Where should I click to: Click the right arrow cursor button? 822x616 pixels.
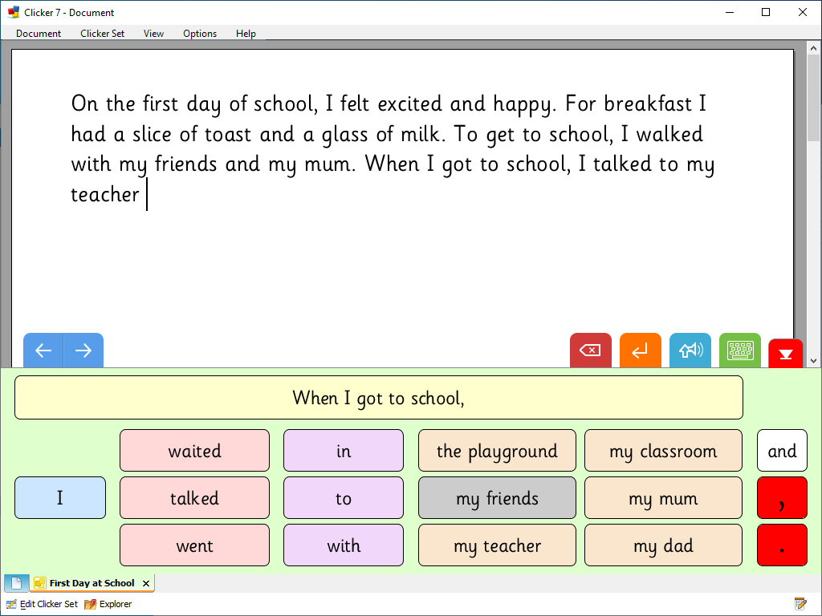pyautogui.click(x=83, y=351)
